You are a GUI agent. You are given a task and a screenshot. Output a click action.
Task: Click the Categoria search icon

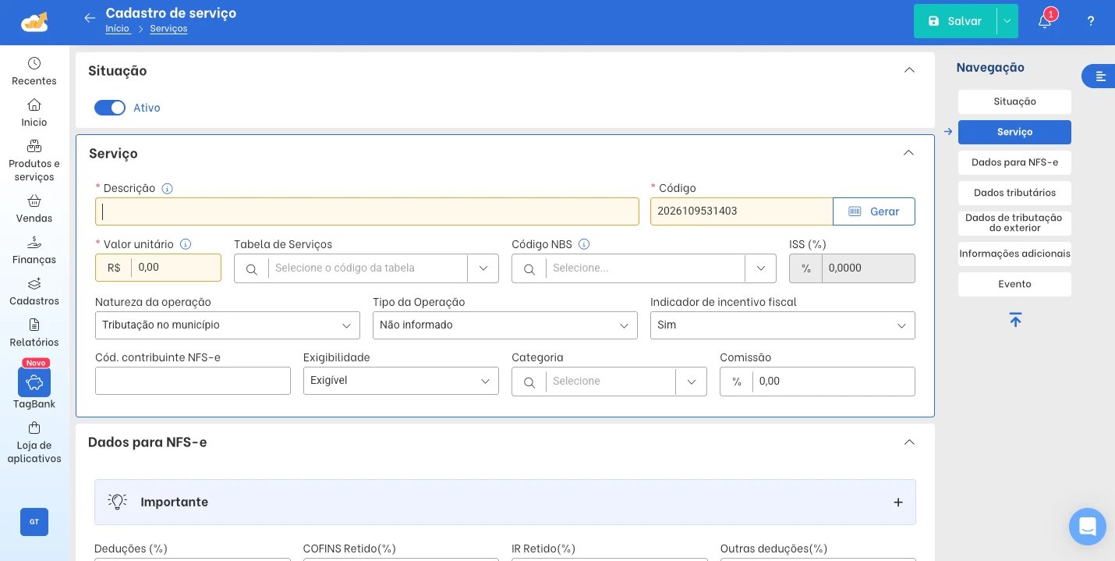(529, 382)
